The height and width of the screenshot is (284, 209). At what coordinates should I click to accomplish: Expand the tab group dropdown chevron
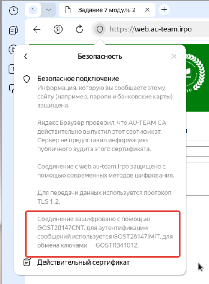click(x=48, y=10)
